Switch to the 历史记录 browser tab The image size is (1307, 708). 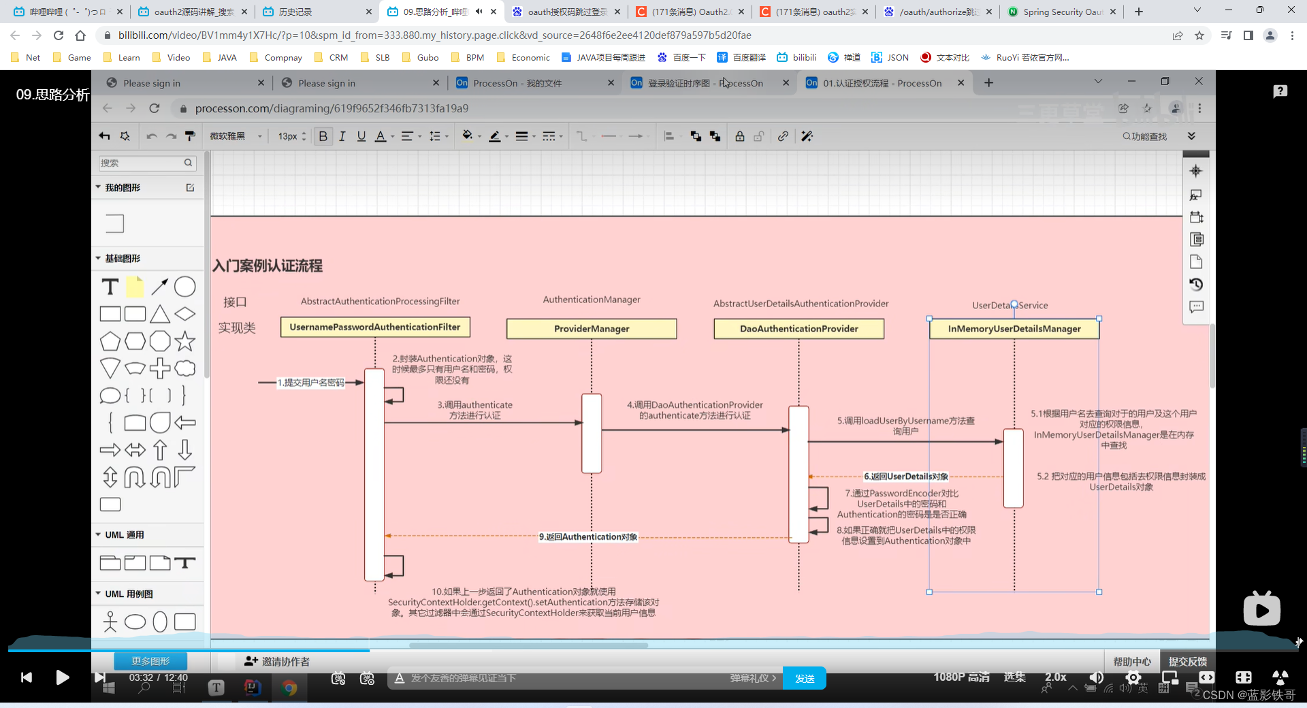click(317, 12)
